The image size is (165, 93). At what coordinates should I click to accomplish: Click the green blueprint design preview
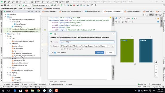[x=127, y=51]
